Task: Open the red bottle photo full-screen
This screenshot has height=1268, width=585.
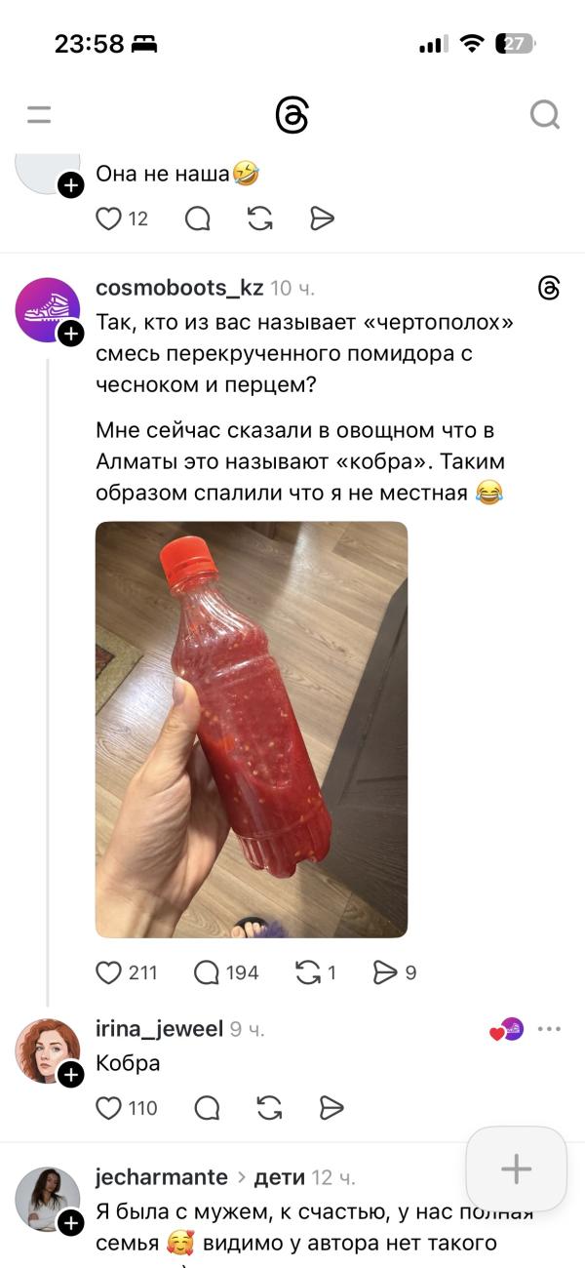Action: tap(252, 730)
